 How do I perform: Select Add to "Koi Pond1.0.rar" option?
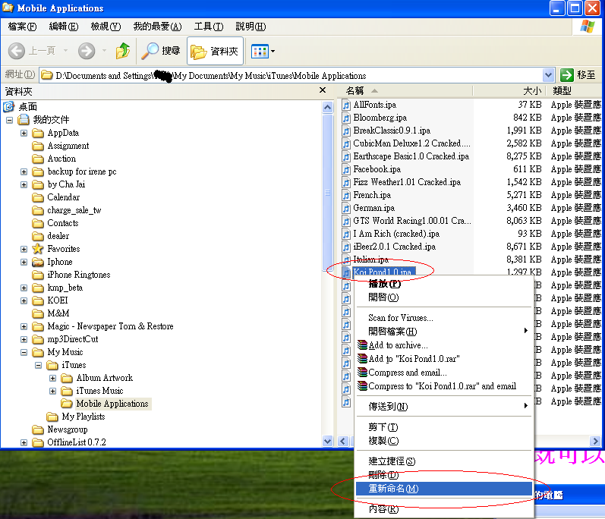click(x=414, y=359)
